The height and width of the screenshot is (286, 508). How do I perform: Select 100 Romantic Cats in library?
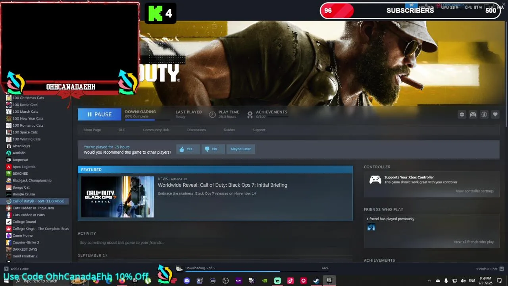tap(28, 126)
